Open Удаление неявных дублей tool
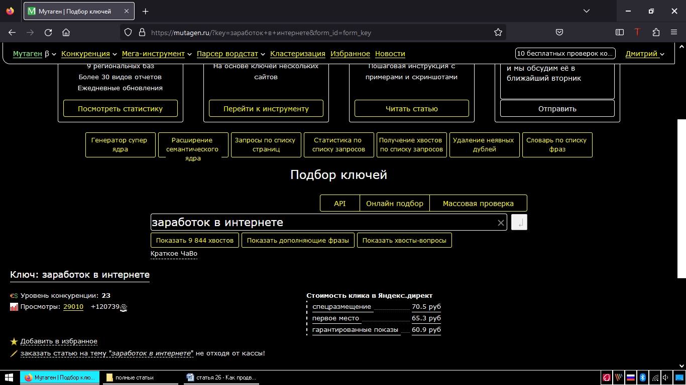Viewport: 686px width, 385px height. [x=485, y=145]
